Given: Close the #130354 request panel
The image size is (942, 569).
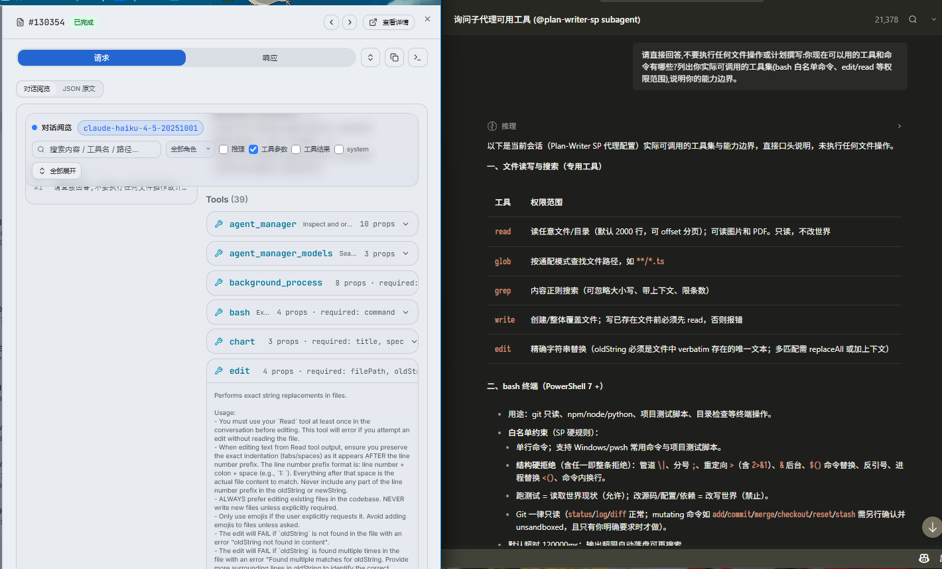Looking at the screenshot, I should click(427, 19).
